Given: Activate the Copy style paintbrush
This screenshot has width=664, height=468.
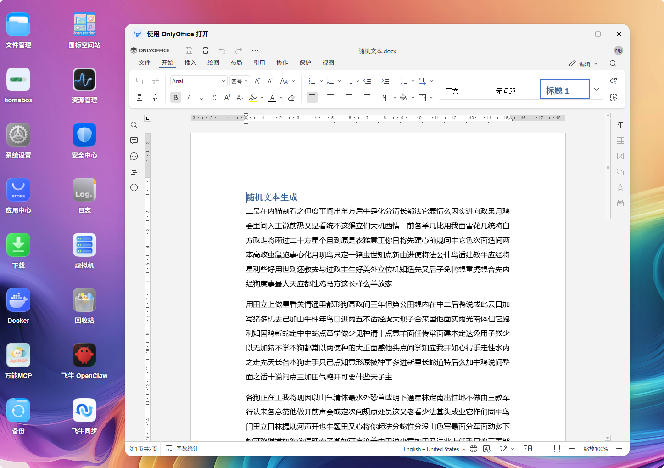Looking at the screenshot, I should point(155,97).
